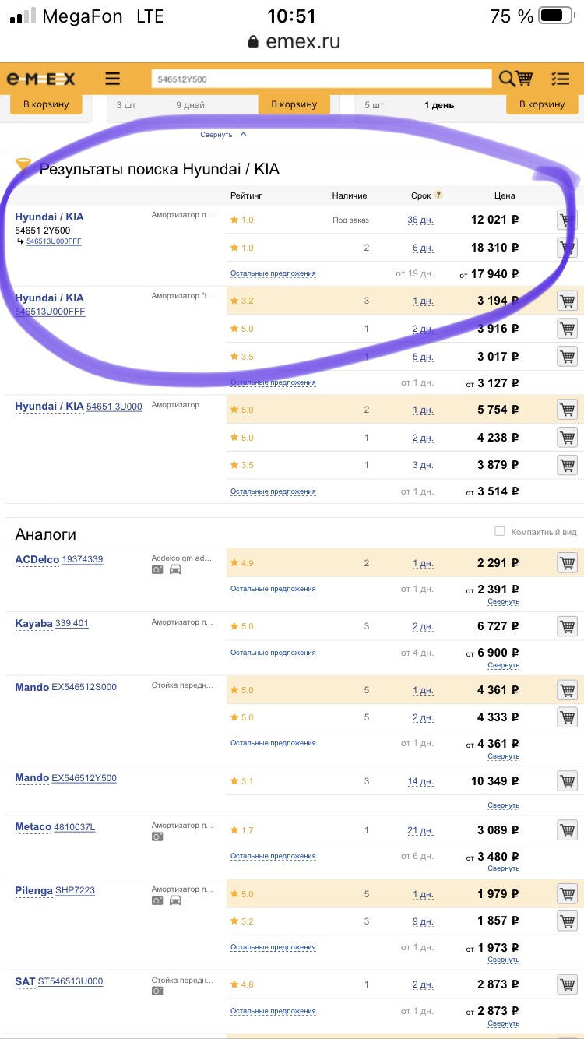584x1039 pixels.
Task: Enable the Компактный вид checkbox
Action: pos(500,531)
